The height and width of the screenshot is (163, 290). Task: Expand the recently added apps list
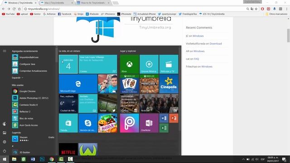point(17,77)
